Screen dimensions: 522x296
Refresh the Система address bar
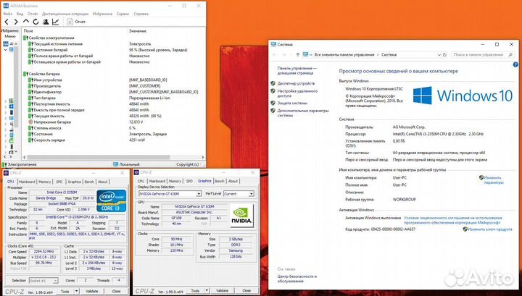[x=444, y=55]
